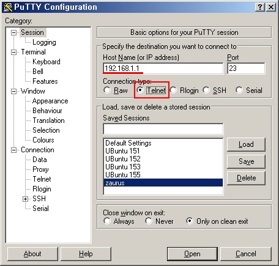Select Default Settings in sessions list
This screenshot has width=279, height=266.
click(163, 143)
